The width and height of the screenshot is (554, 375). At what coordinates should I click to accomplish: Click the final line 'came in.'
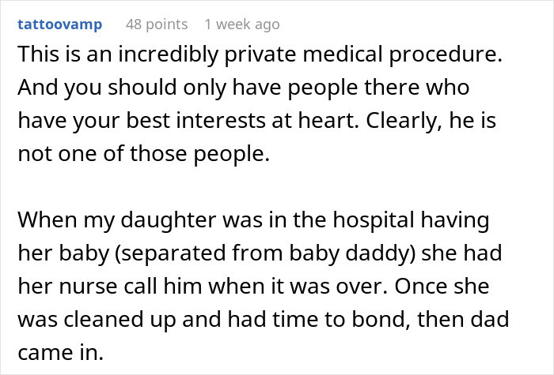pyautogui.click(x=60, y=353)
